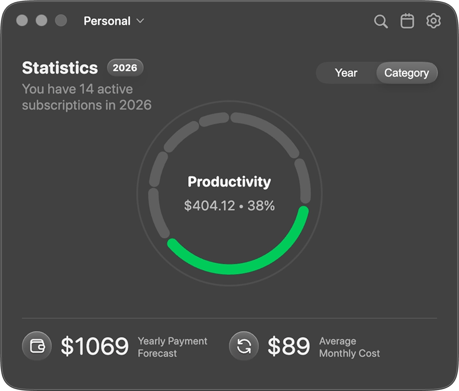Screen dimensions: 459x391
Task: Click the chevron next to Personal
Action: pyautogui.click(x=140, y=21)
